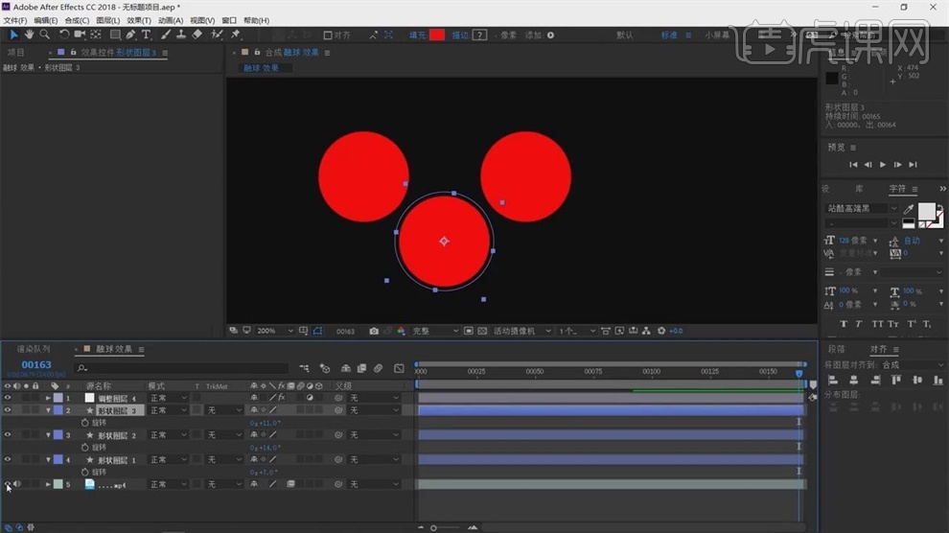Select the Type (T) tool
The width and height of the screenshot is (949, 533).
pyautogui.click(x=147, y=35)
